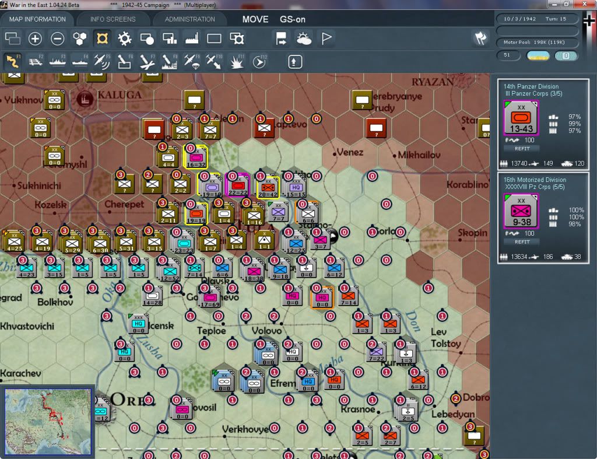
Task: Select F3 naval transport ship icon
Action: pos(58,61)
